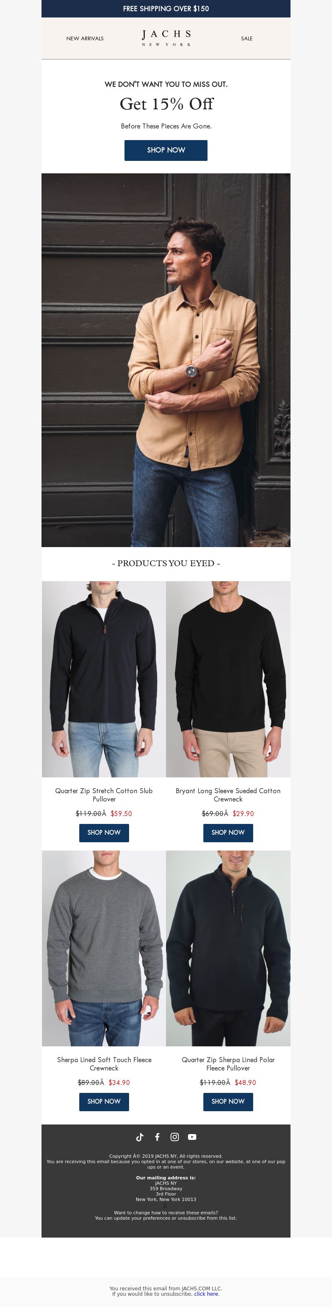Screen dimensions: 332x1307
Task: Open the Instagram social icon
Action: click(x=174, y=1137)
